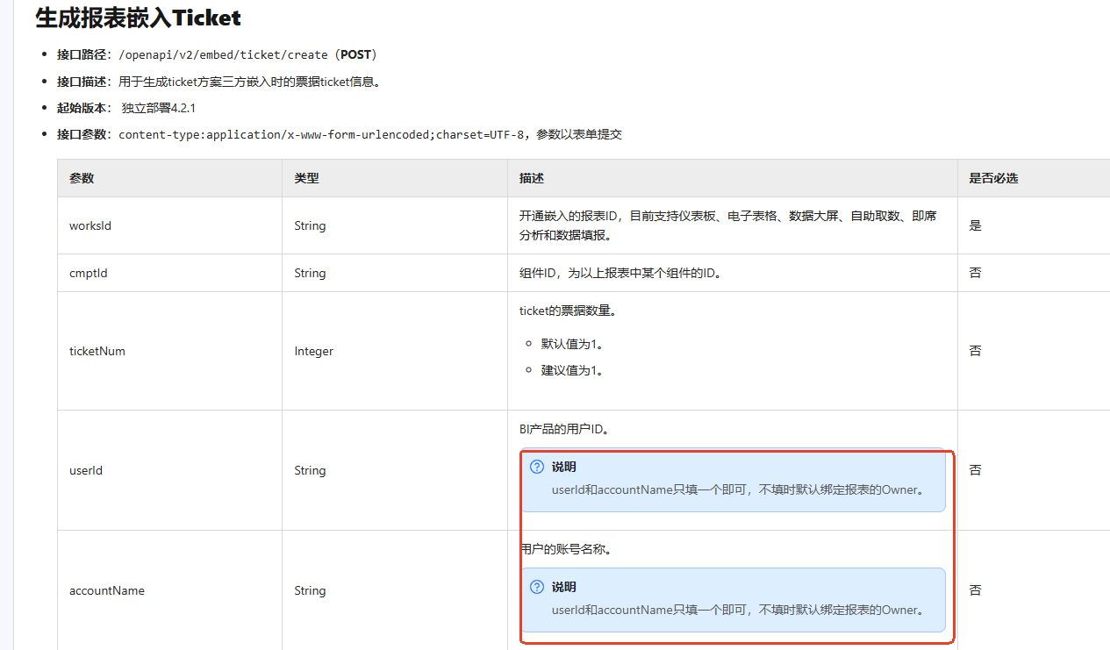Click the 独立部署4.2.1 version text
The image size is (1110, 650).
(158, 108)
